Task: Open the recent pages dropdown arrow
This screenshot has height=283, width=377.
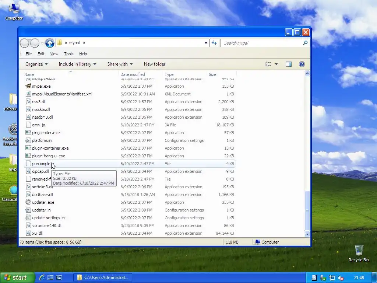Action: click(42, 43)
